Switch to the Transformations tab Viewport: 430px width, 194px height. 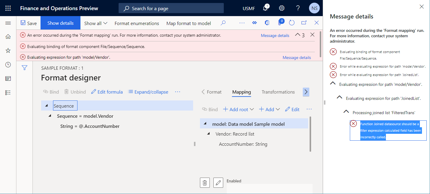click(x=278, y=92)
